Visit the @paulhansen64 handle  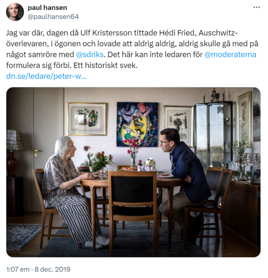point(53,17)
